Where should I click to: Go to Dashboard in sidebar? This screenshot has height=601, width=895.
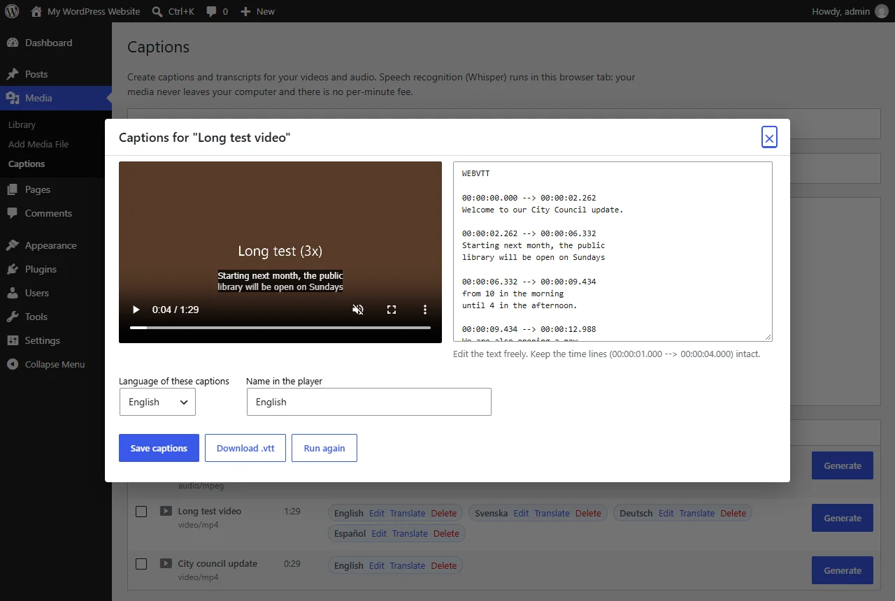click(x=56, y=43)
